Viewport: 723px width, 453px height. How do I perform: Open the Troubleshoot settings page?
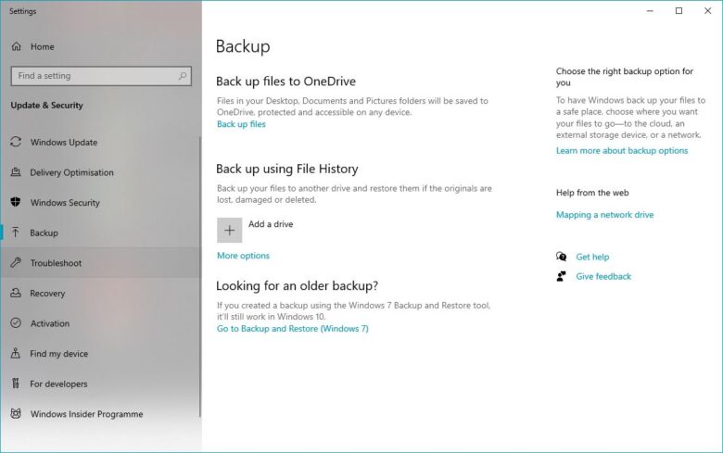(x=56, y=263)
